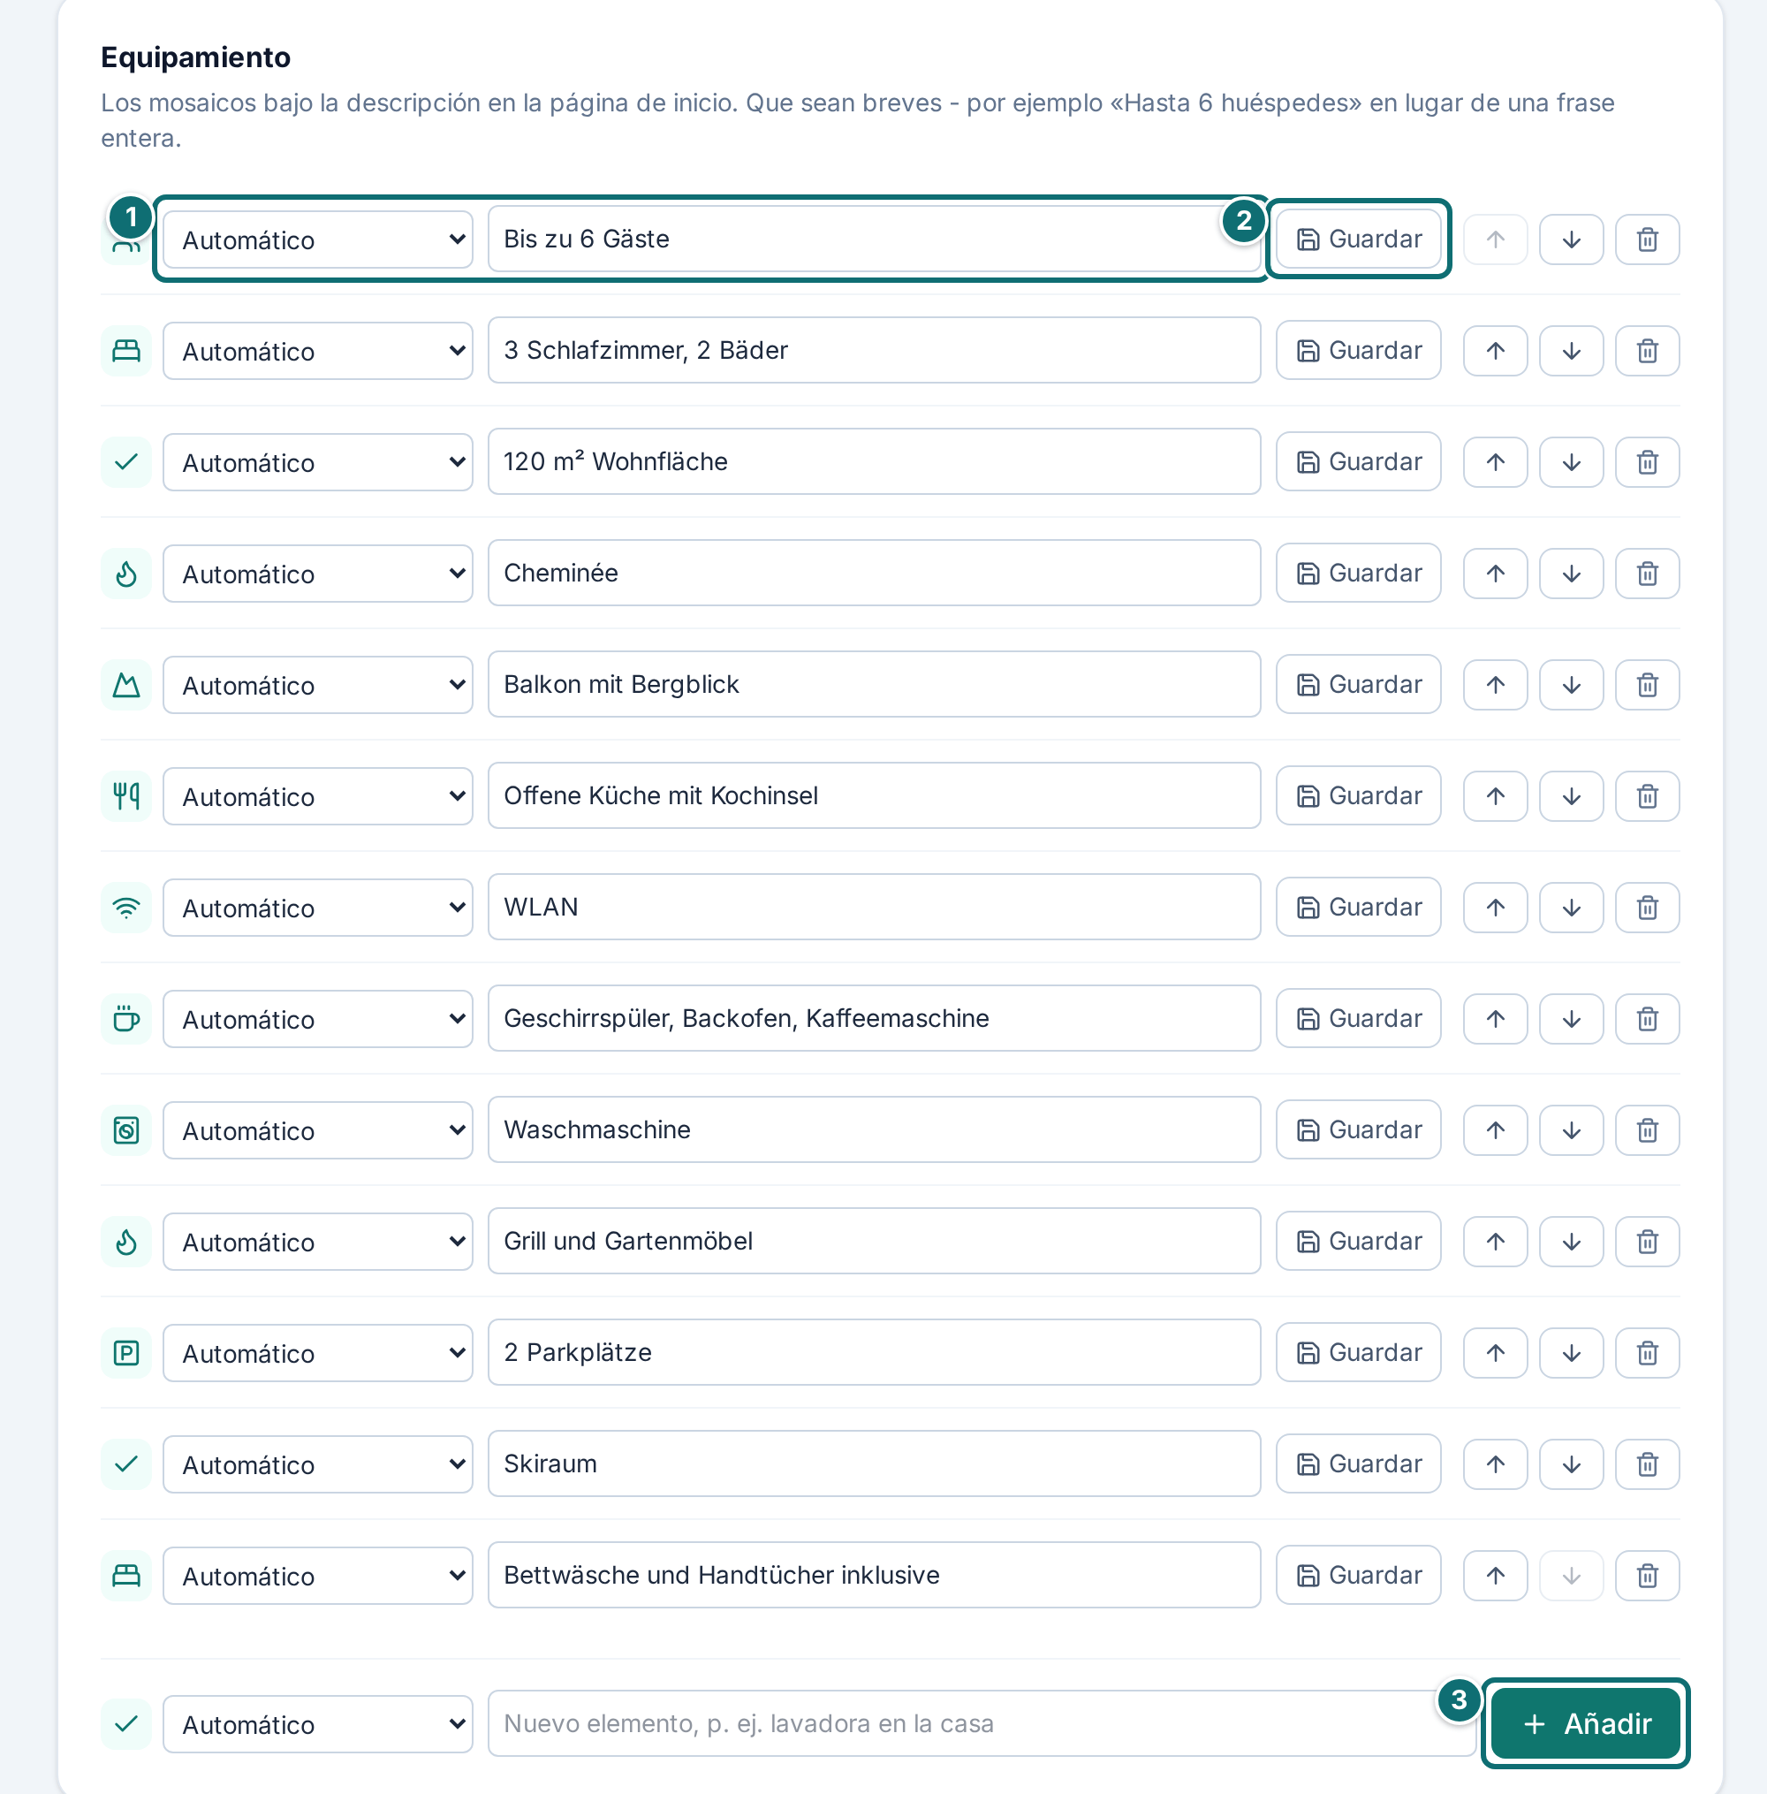Click Guardar for Waschmaschine row
Viewport: 1767px width, 1794px height.
coord(1358,1130)
